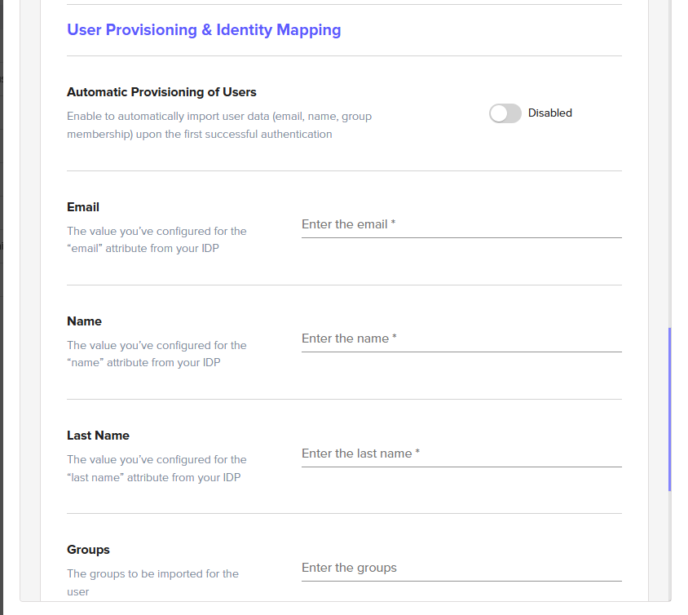Click the description text about automatically importing user data

(x=218, y=125)
